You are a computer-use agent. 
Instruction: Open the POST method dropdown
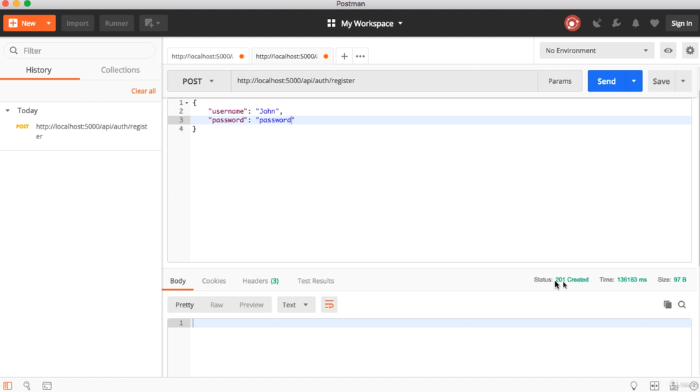click(x=198, y=81)
